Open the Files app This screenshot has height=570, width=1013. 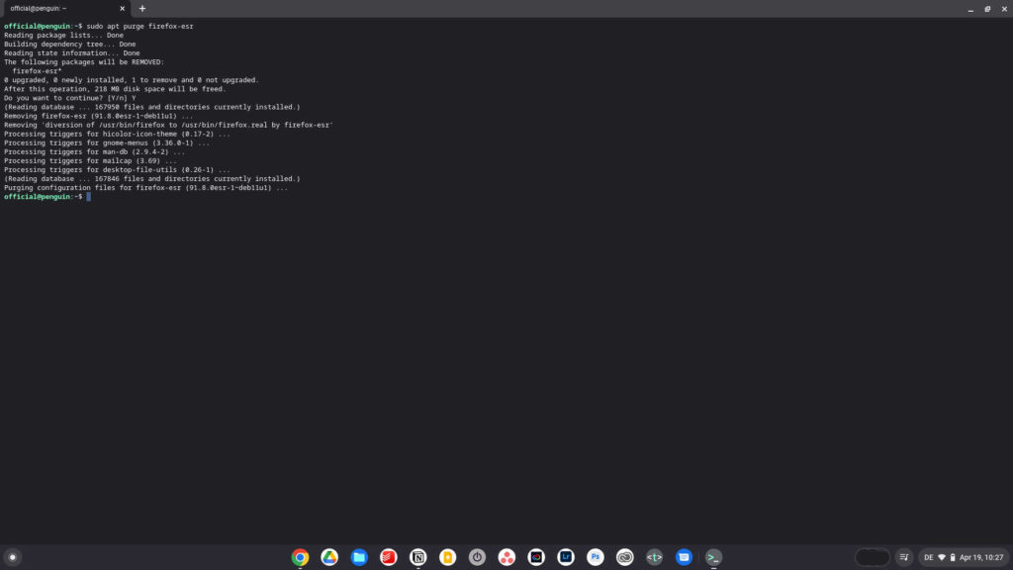coord(359,557)
